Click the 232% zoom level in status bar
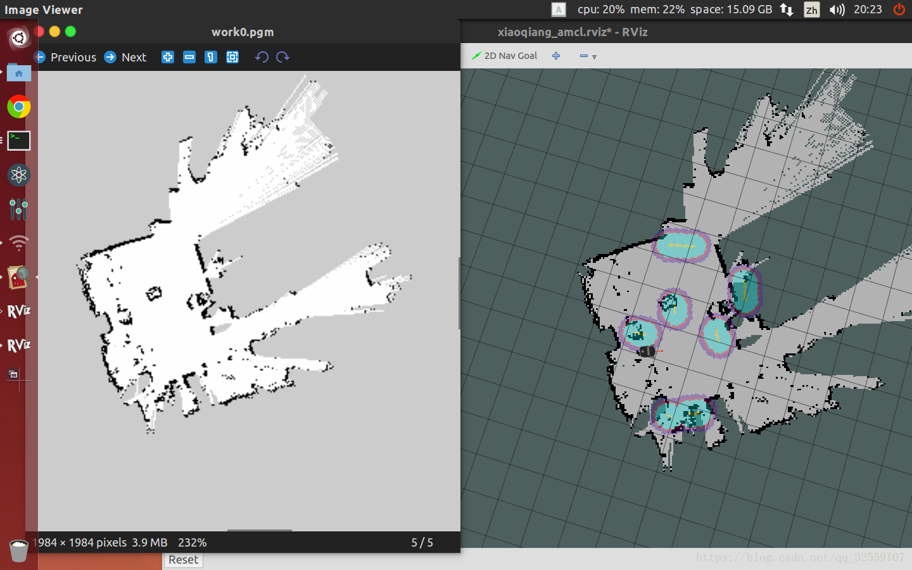This screenshot has height=570, width=912. pos(193,543)
